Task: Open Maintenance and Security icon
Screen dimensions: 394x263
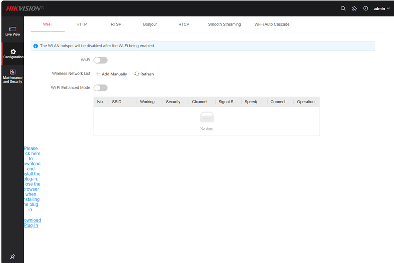Action: [13, 73]
